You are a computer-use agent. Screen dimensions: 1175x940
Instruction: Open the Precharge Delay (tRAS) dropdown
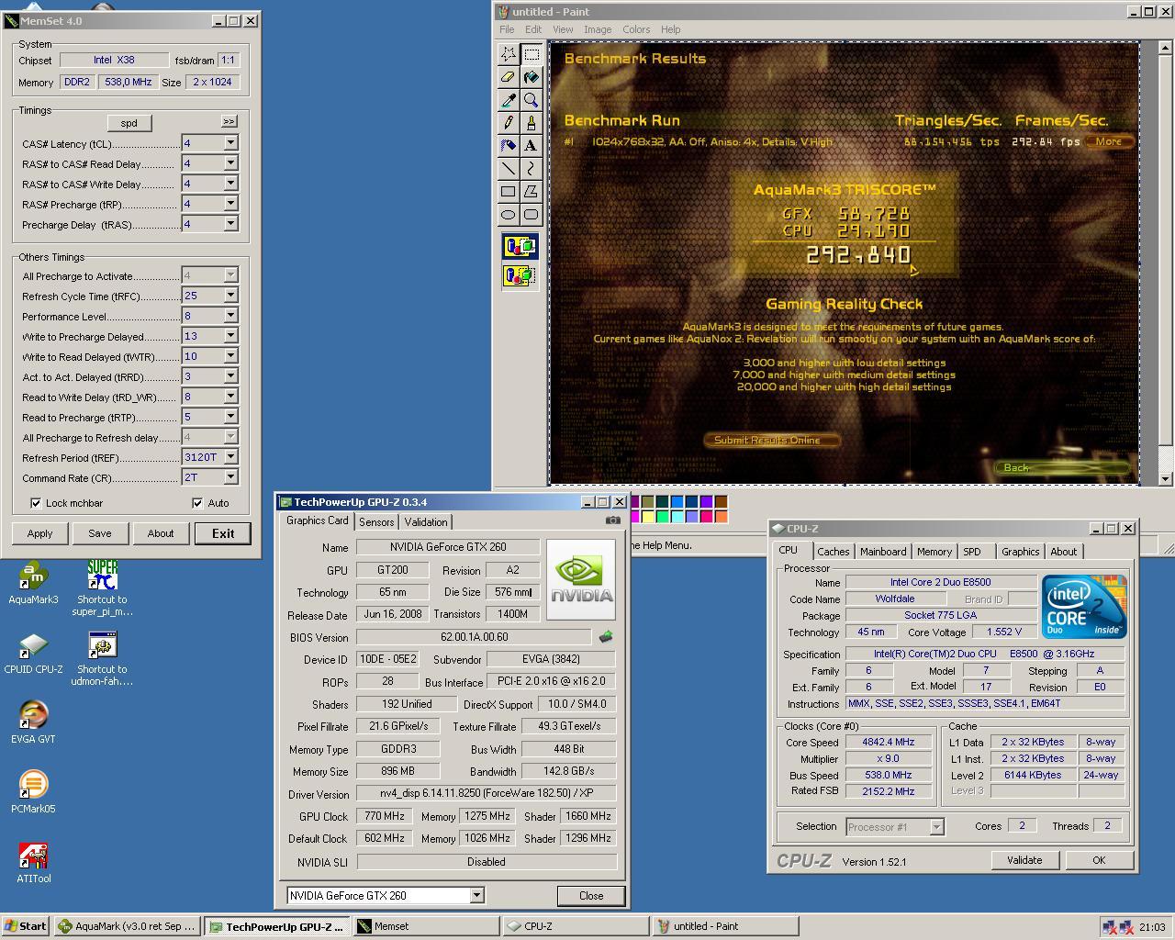click(x=230, y=224)
